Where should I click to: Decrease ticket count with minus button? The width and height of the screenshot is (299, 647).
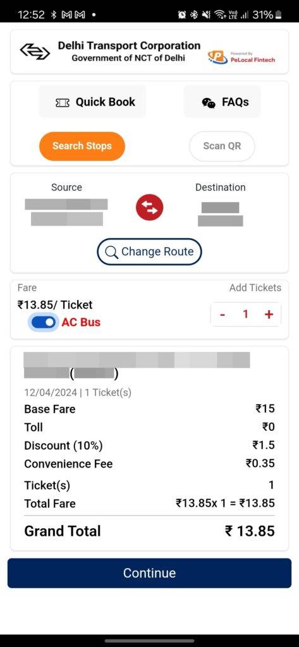[x=223, y=315]
